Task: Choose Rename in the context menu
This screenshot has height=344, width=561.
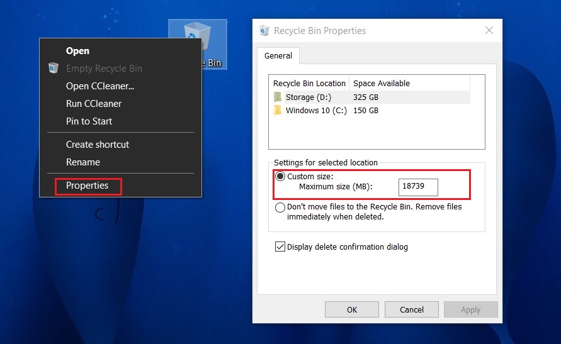Action: coord(120,162)
